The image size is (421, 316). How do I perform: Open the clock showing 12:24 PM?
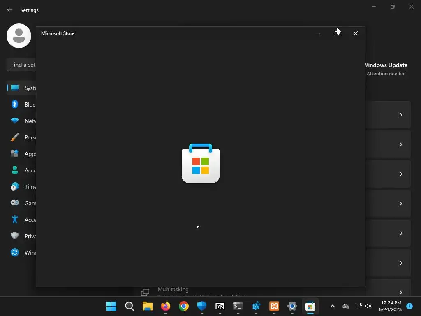click(390, 306)
